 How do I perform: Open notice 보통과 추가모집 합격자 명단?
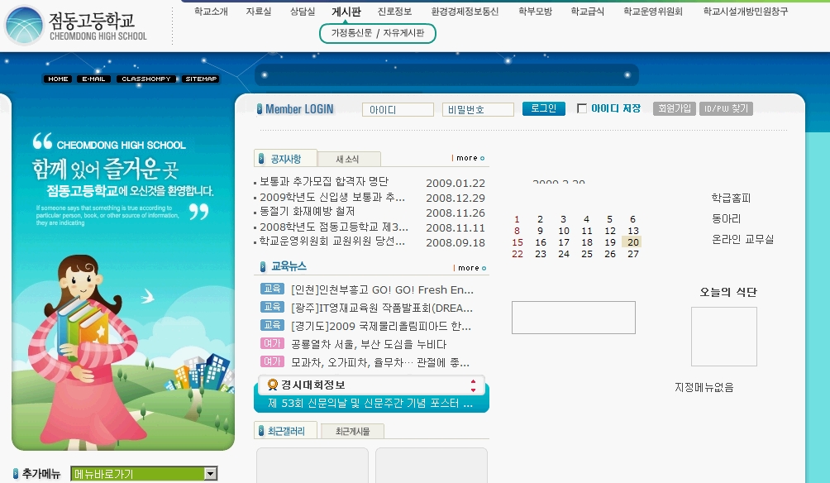coord(324,182)
